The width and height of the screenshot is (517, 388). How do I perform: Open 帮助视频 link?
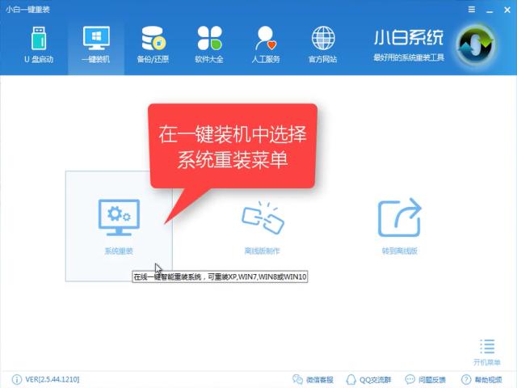pyautogui.click(x=481, y=379)
